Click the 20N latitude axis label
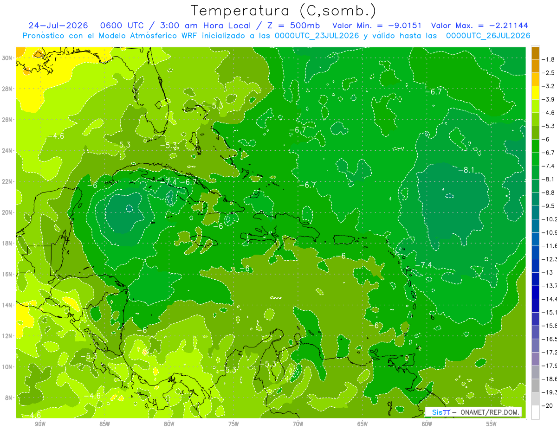This screenshot has width=557, height=430. (8, 212)
